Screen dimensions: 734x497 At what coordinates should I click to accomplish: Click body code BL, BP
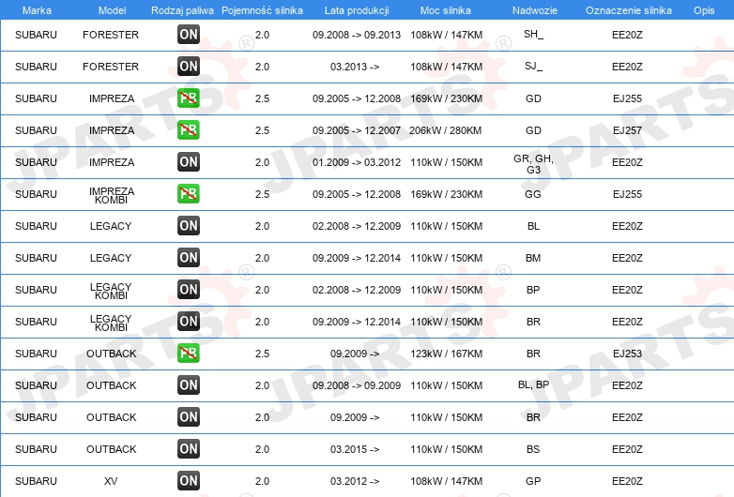(534, 384)
